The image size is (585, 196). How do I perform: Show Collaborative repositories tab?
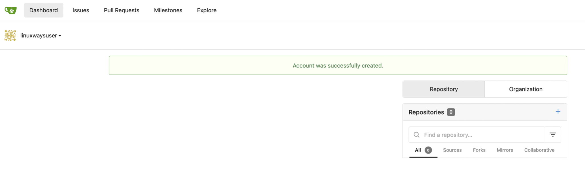click(539, 150)
